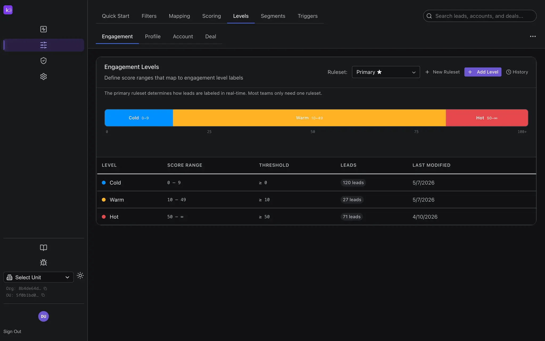The height and width of the screenshot is (341, 545).
Task: Select the sliders configuration sidebar icon
Action: pos(43,45)
